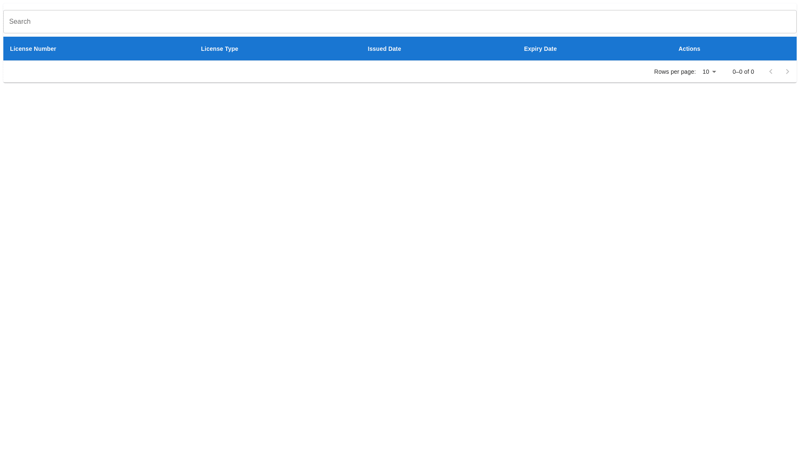The width and height of the screenshot is (800, 450).
Task: Sort the table by License Type
Action: [x=219, y=49]
